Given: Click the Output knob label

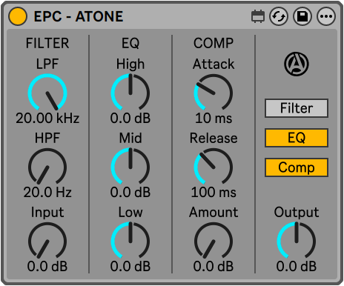Looking at the screenshot, I should point(297,213).
